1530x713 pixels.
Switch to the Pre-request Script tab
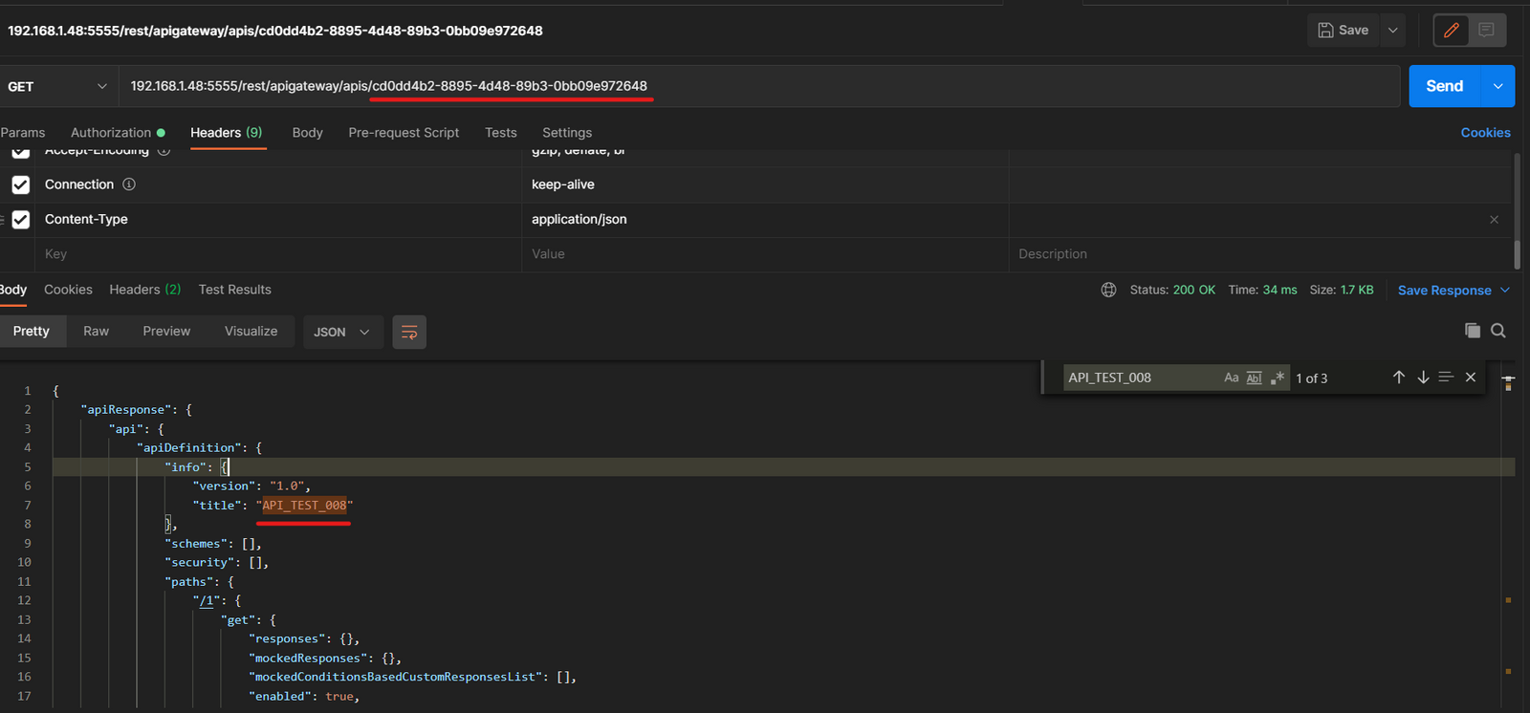click(404, 133)
